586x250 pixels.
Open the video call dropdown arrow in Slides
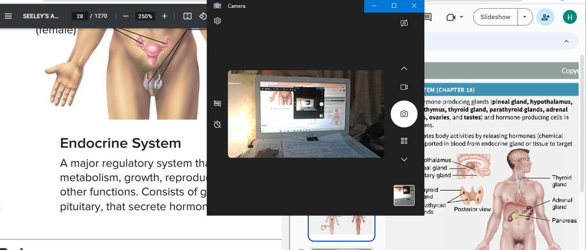point(461,17)
